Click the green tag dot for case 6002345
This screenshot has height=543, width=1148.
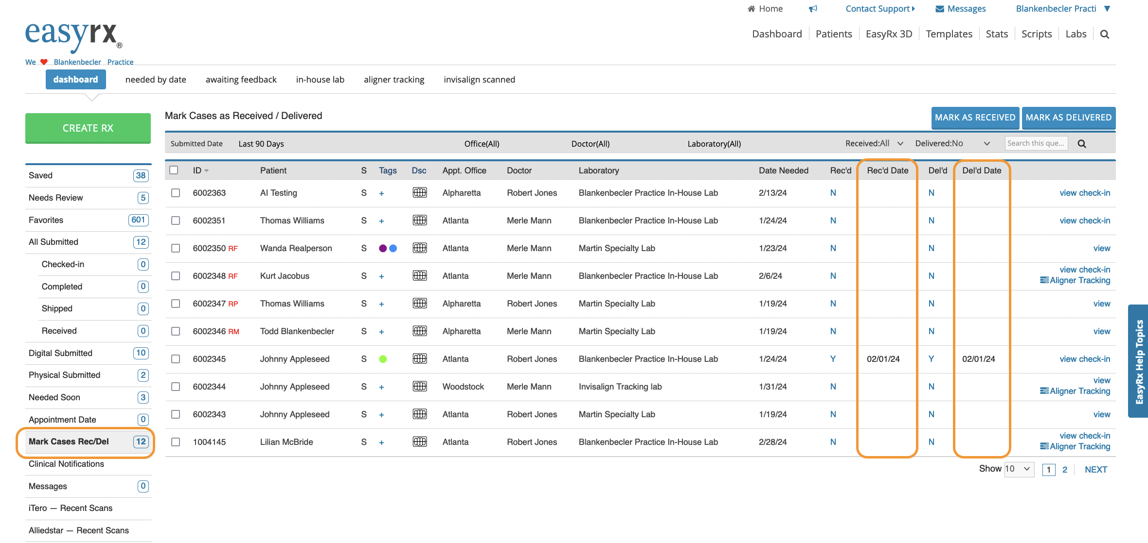coord(383,359)
